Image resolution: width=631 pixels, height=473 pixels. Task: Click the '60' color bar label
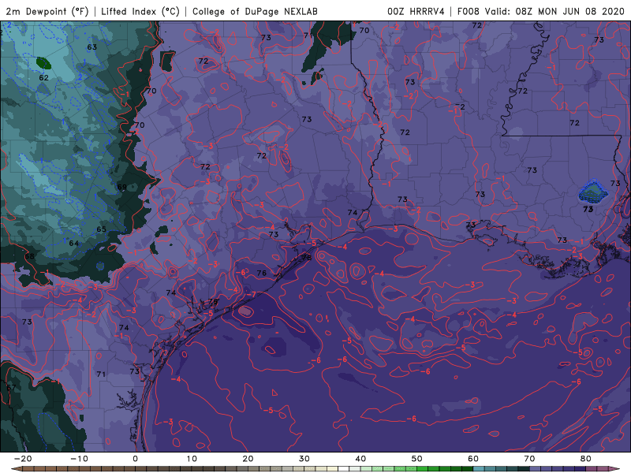coord(473,459)
